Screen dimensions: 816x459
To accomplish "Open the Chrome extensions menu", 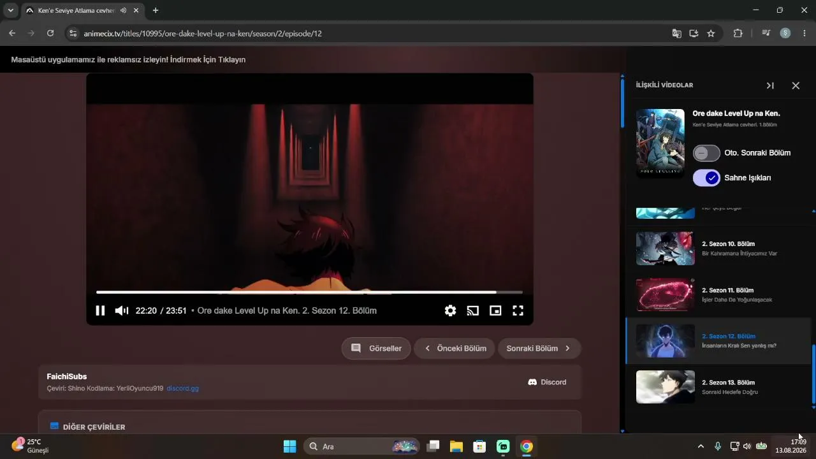I will [738, 33].
